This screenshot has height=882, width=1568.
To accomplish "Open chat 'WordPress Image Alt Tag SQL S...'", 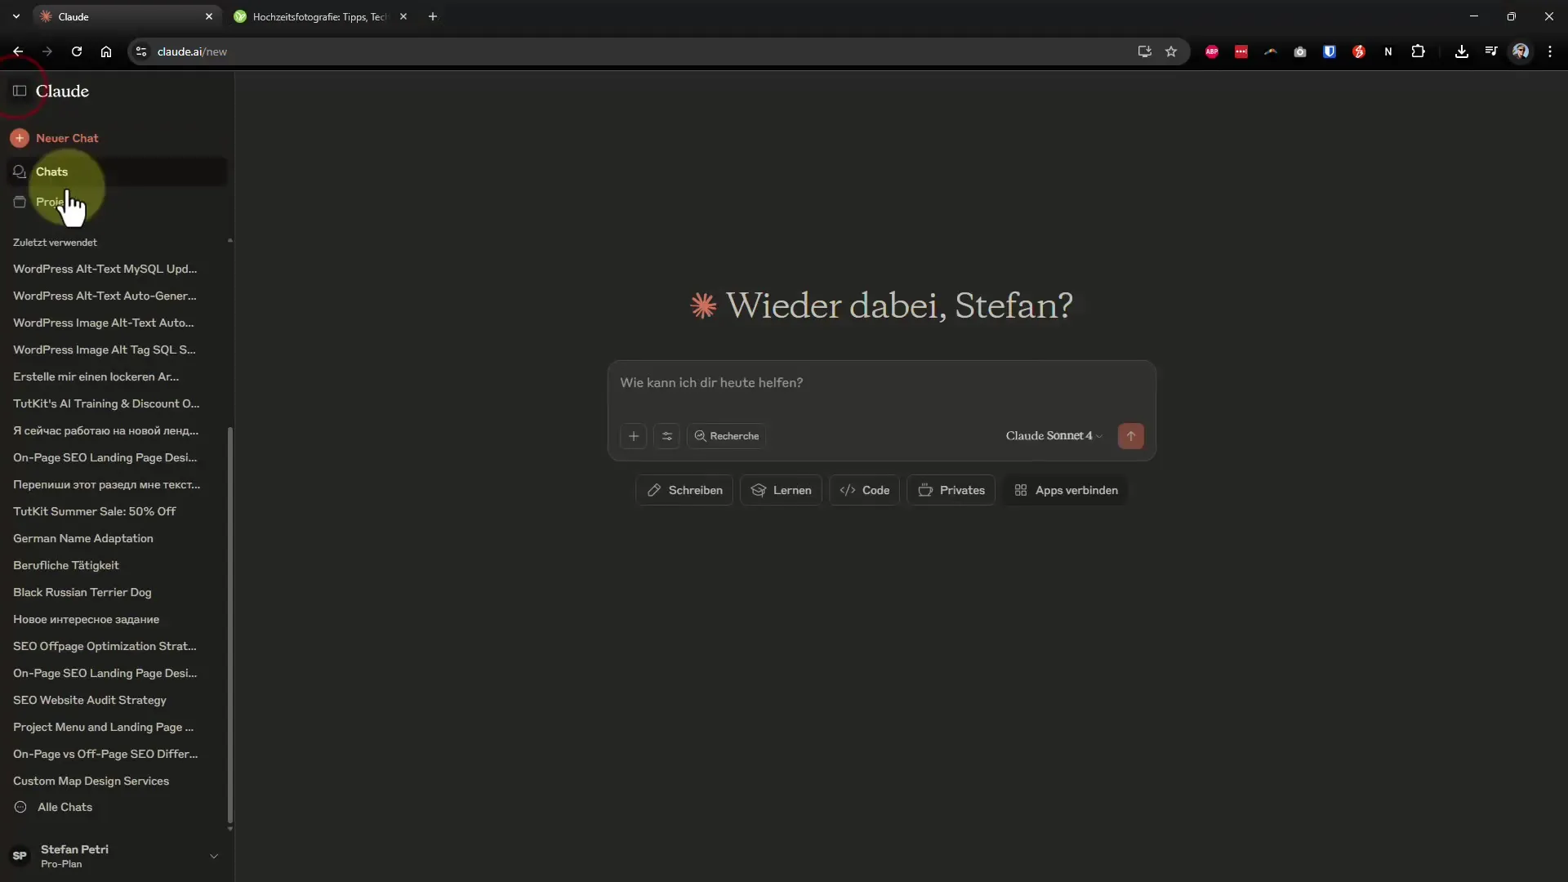I will click(104, 350).
